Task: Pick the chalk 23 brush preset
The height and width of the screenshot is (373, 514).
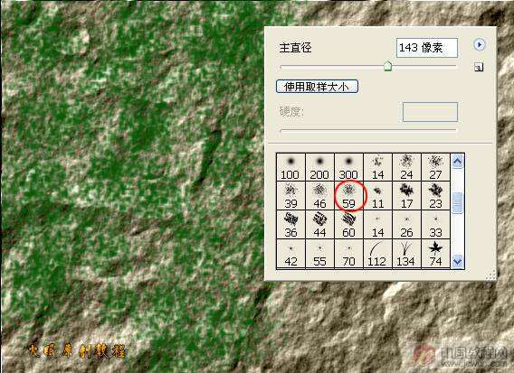Action: pyautogui.click(x=435, y=196)
